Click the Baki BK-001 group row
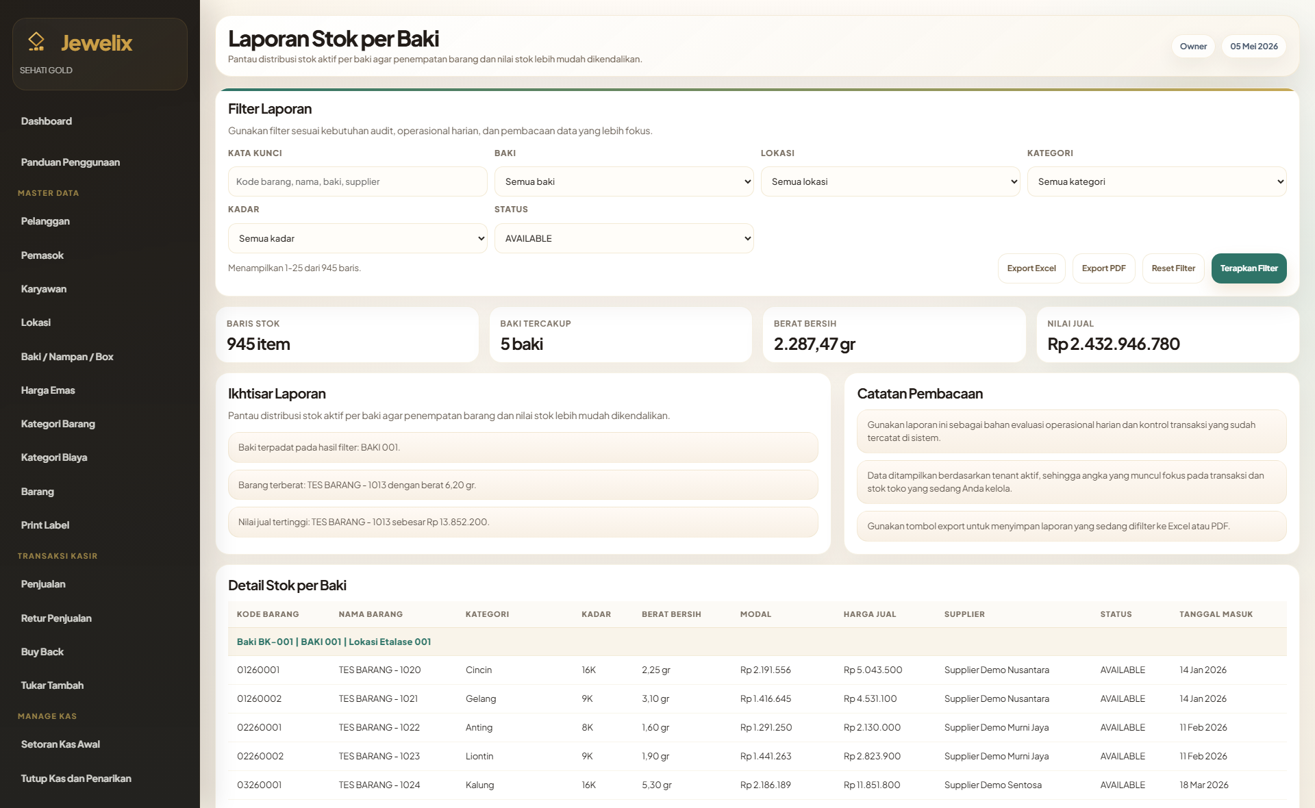This screenshot has width=1315, height=808. coord(757,642)
